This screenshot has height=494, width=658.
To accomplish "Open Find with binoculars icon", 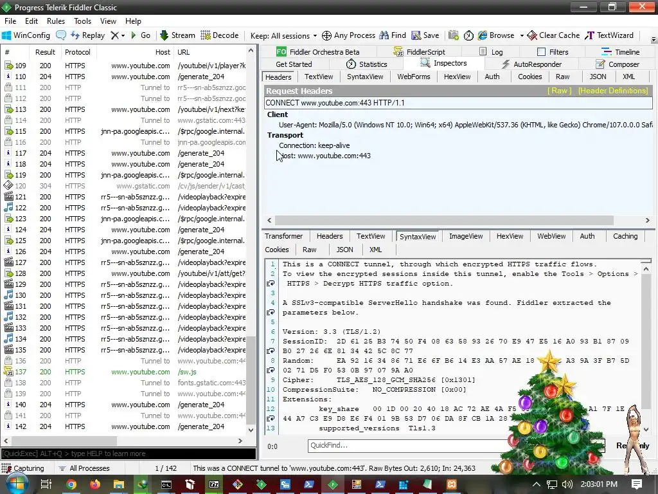I will (393, 35).
